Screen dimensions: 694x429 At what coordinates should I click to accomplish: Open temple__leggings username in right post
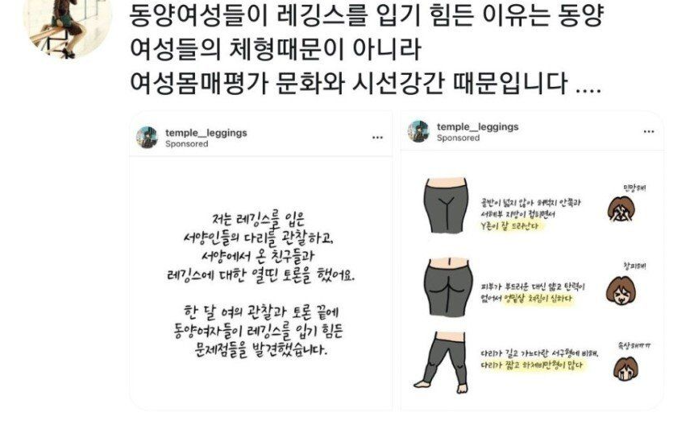pyautogui.click(x=477, y=127)
